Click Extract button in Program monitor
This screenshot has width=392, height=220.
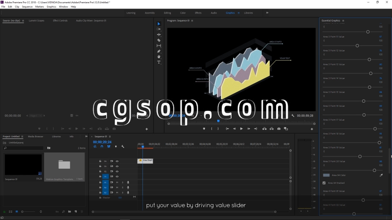coord(272,129)
